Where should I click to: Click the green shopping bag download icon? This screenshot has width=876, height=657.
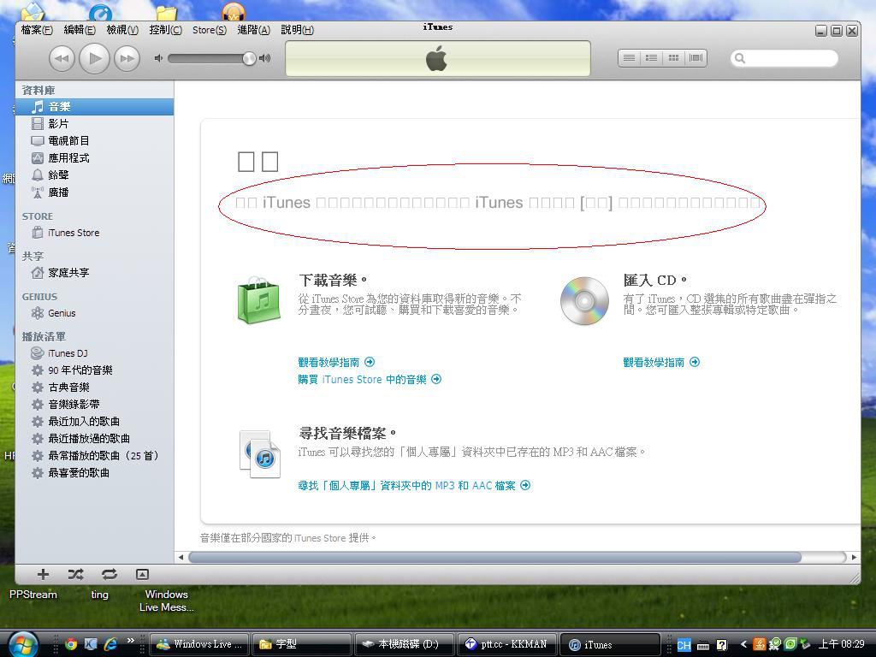click(258, 300)
